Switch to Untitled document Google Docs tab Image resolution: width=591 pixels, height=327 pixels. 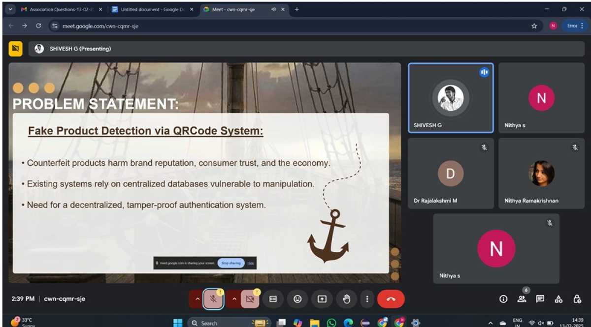pyautogui.click(x=153, y=9)
